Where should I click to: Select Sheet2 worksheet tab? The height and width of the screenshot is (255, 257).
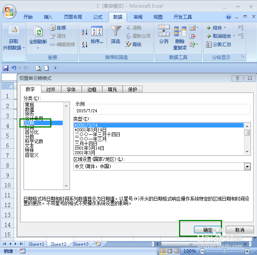point(59,244)
